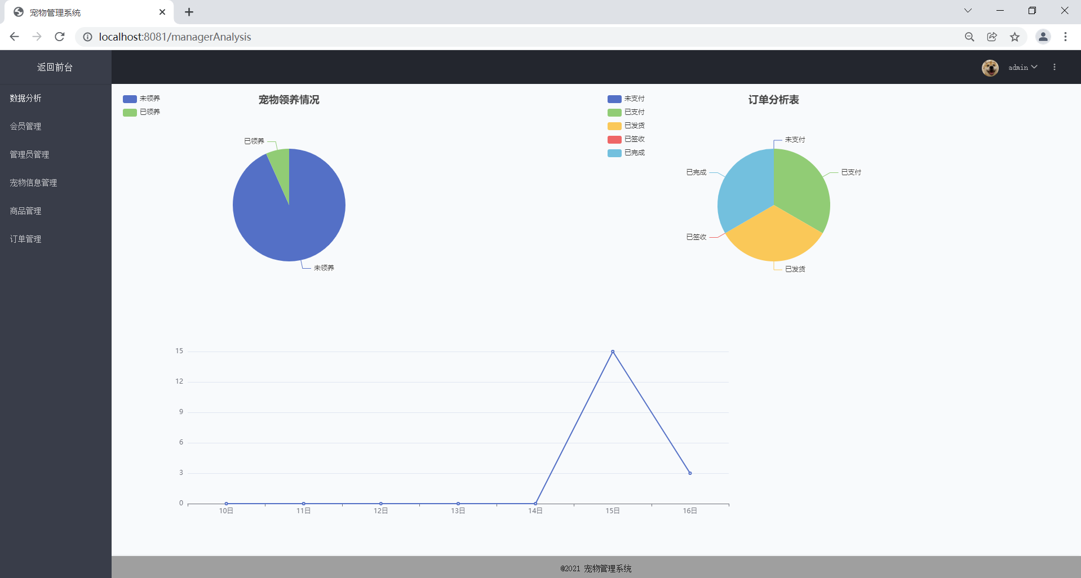Click the browser back arrow

click(15, 37)
